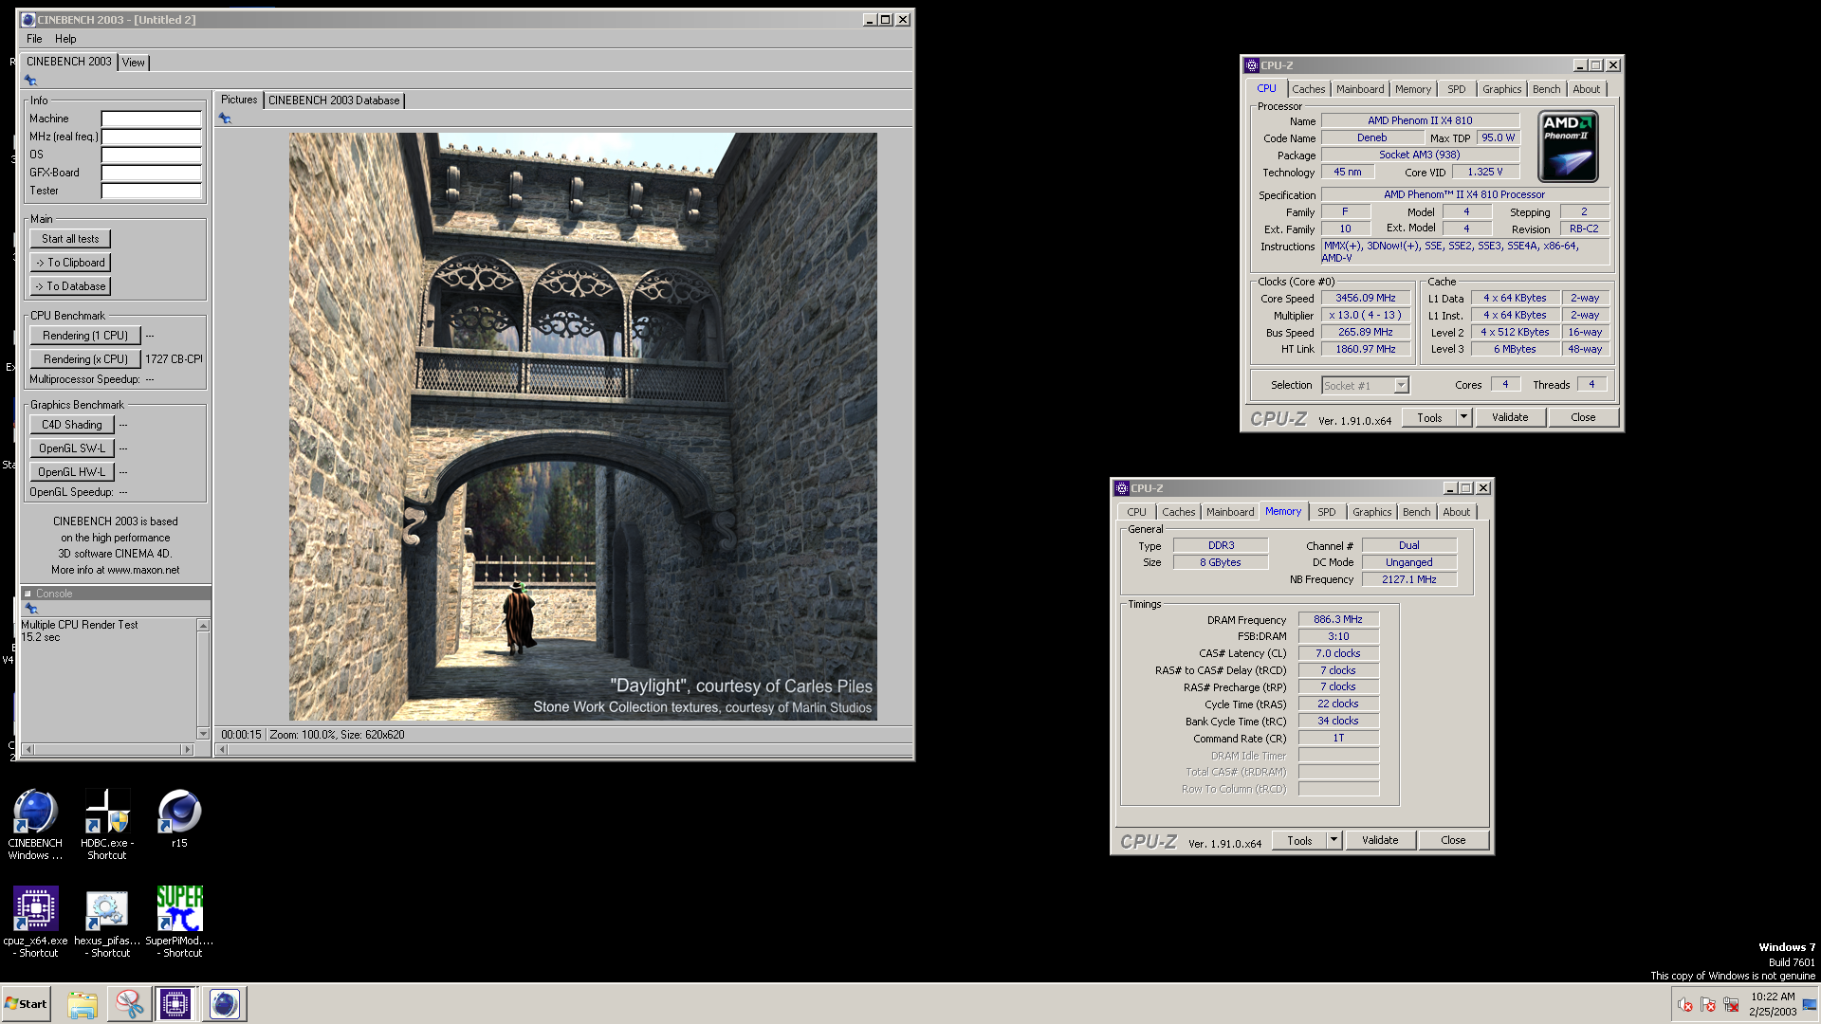
Task: Click the Rendering (x CPU) button
Action: tap(85, 359)
